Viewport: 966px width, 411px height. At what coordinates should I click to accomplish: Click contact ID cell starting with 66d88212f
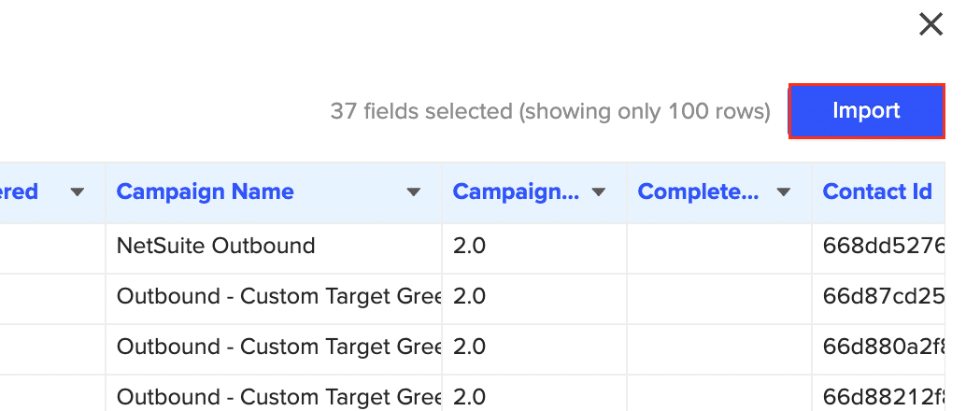883,396
